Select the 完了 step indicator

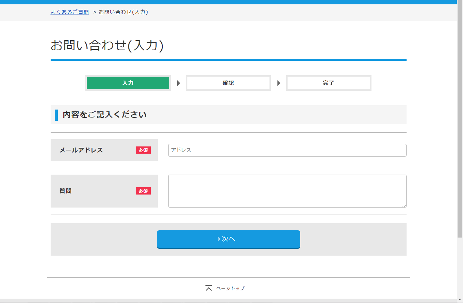coord(328,83)
